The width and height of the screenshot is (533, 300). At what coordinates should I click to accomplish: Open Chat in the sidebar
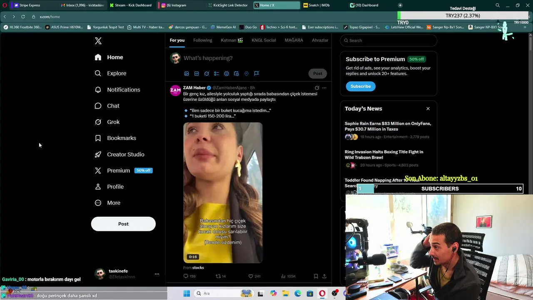pos(107,106)
